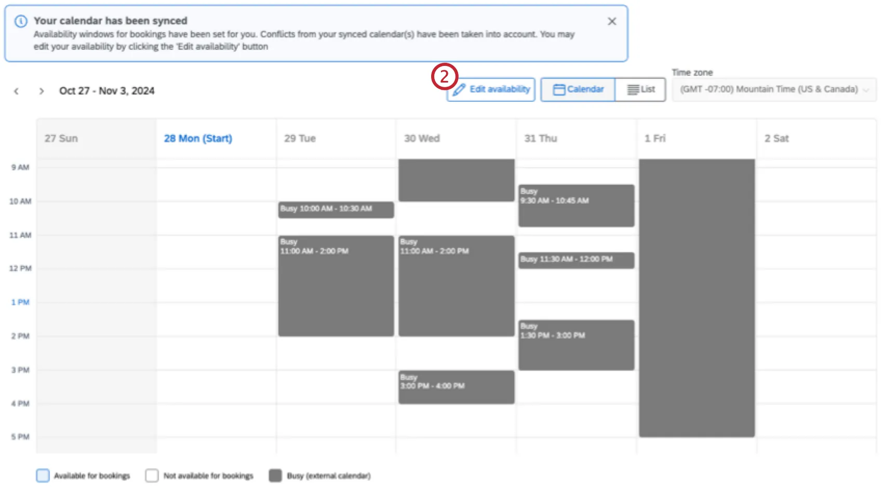Dismiss the calendar synced notification
This screenshot has height=488, width=883.
pos(611,21)
